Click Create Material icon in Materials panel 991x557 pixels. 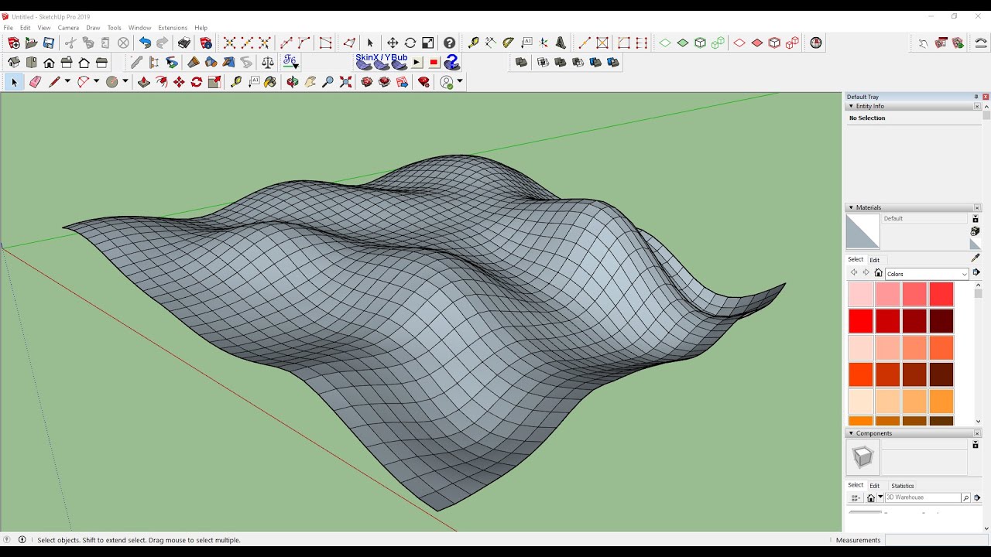coord(976,231)
